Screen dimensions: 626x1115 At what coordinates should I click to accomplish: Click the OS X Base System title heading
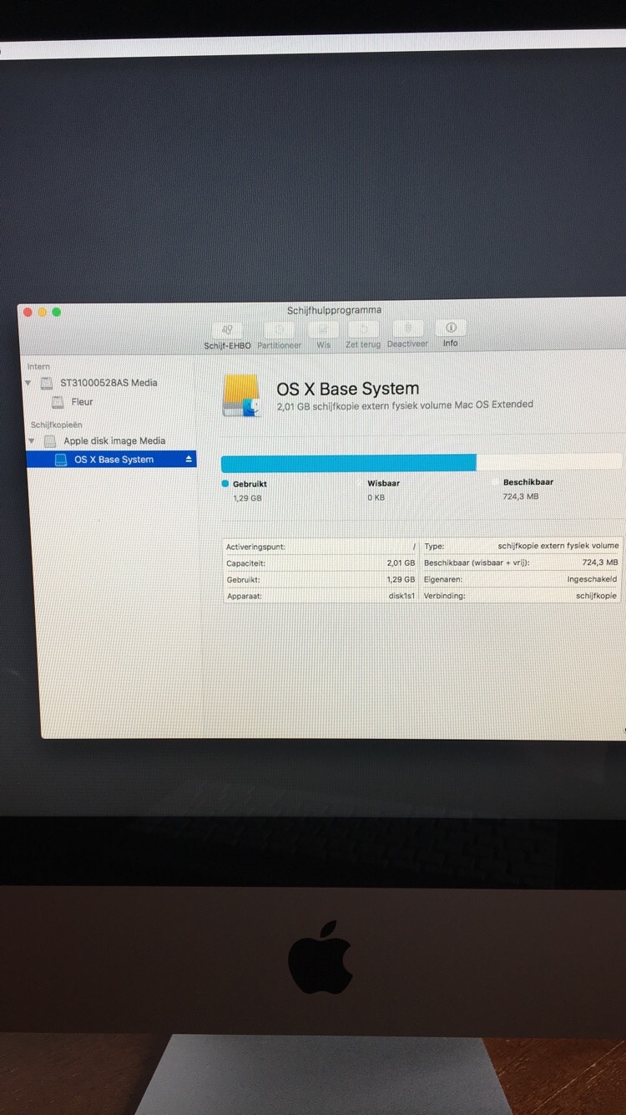pos(348,389)
